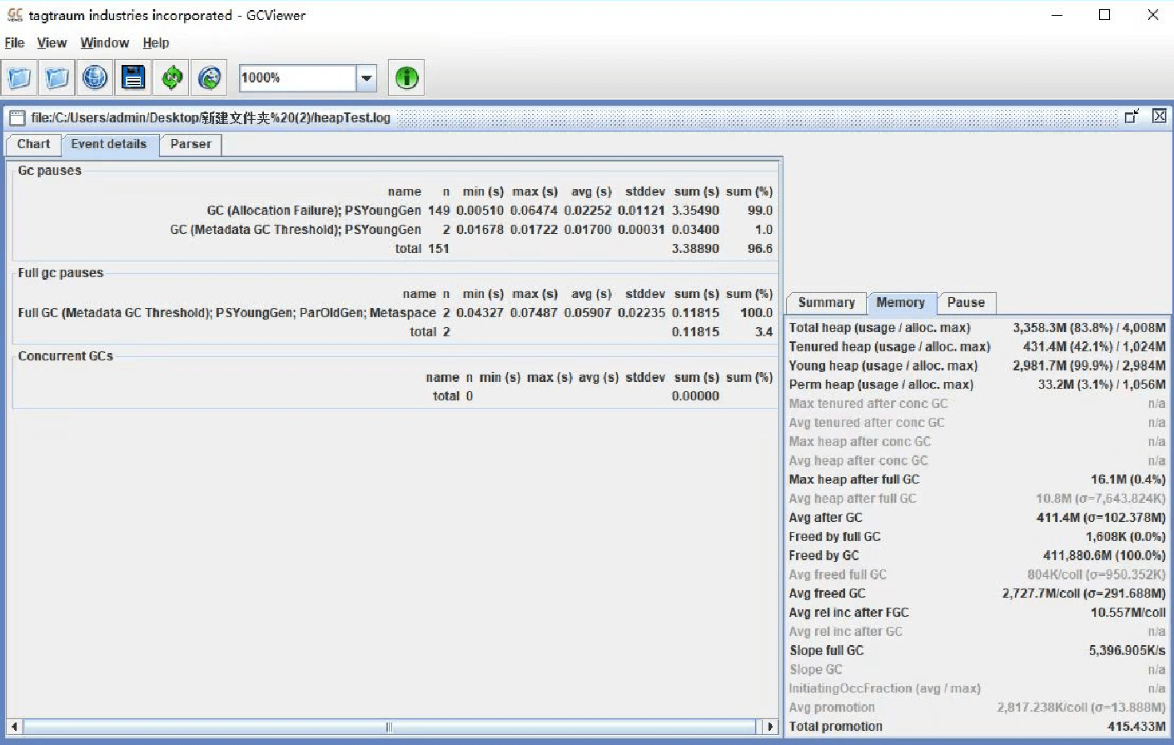Click the Avg promotion label
Screen dimensions: 1174x745
pyautogui.click(x=832, y=708)
